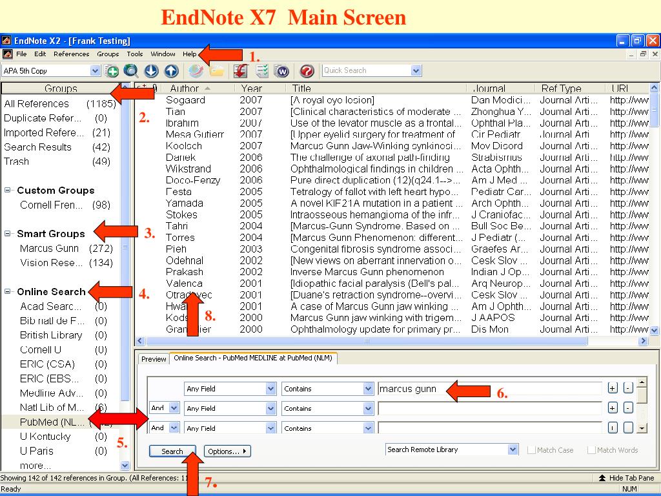
Task: Open first row Any Field dropdown
Action: click(271, 388)
